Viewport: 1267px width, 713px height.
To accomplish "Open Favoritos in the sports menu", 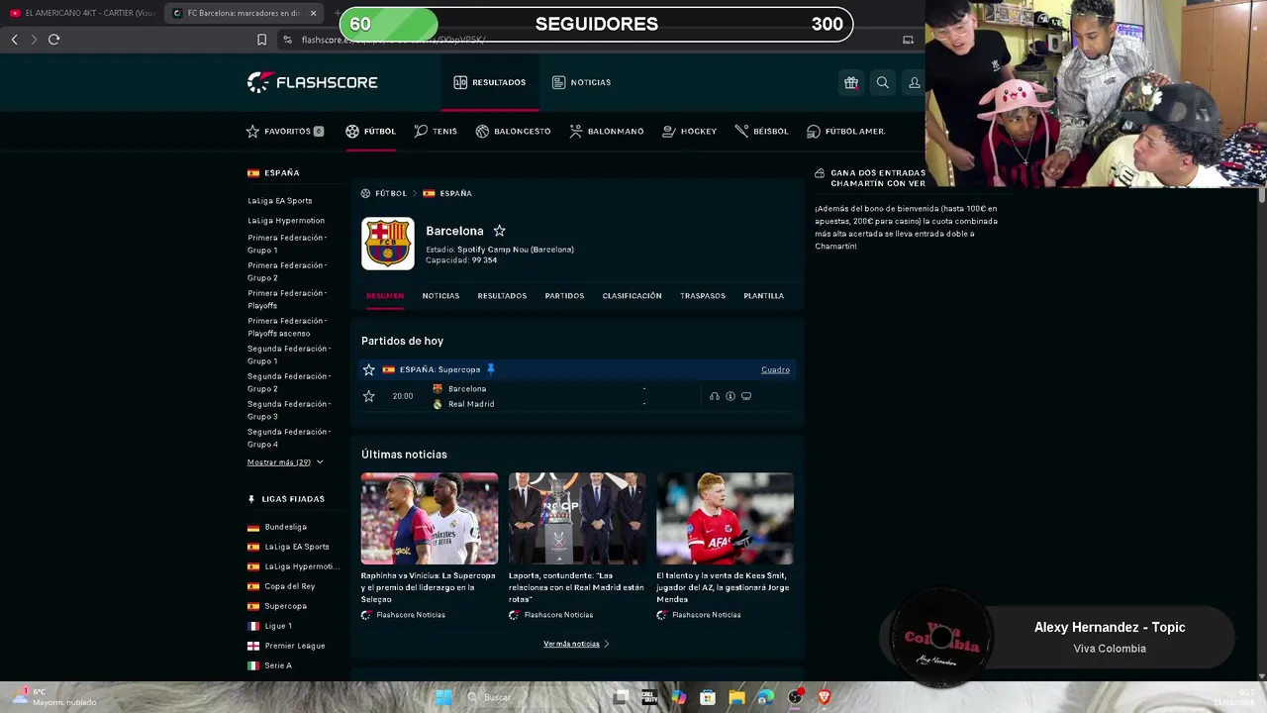I will pyautogui.click(x=285, y=131).
